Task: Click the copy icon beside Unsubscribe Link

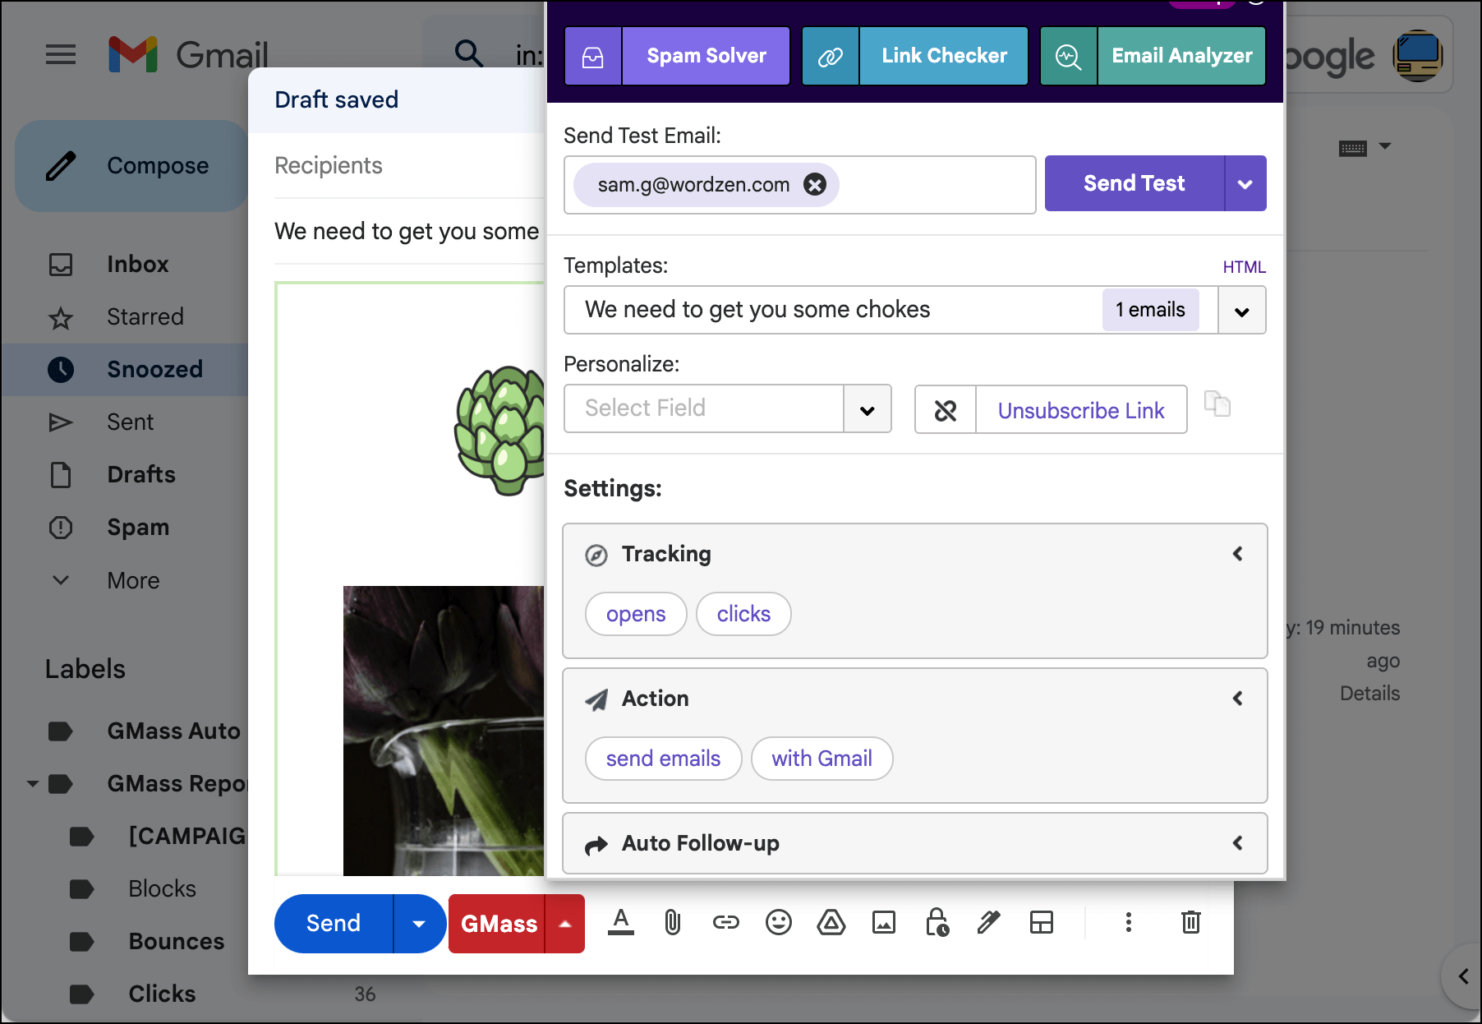Action: 1217,404
